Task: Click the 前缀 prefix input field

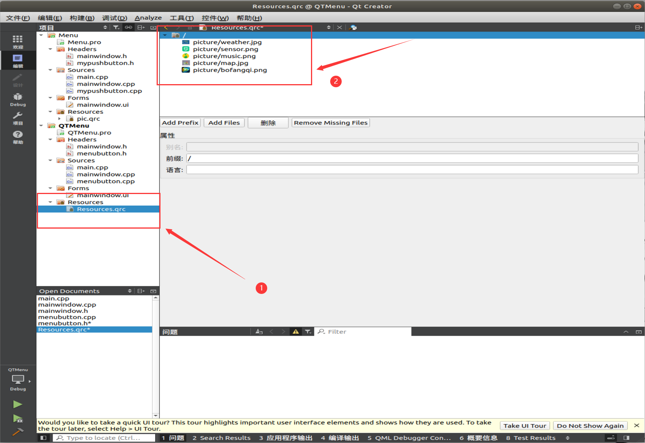Action: 412,158
